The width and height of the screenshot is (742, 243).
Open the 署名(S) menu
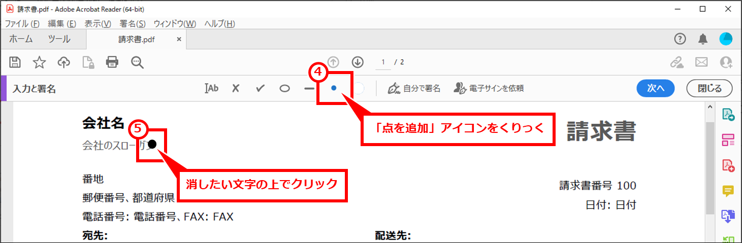(133, 24)
